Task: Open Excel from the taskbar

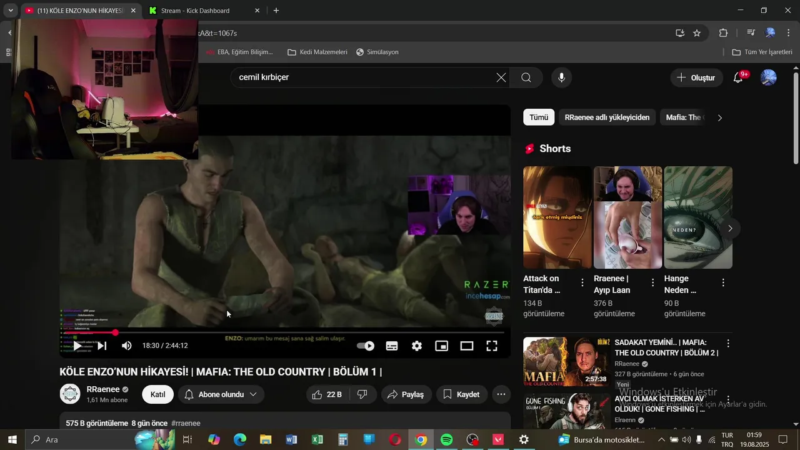Action: pos(317,440)
